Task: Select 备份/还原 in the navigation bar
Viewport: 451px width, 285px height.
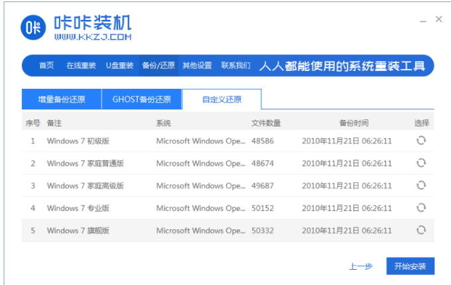Action: coord(159,66)
